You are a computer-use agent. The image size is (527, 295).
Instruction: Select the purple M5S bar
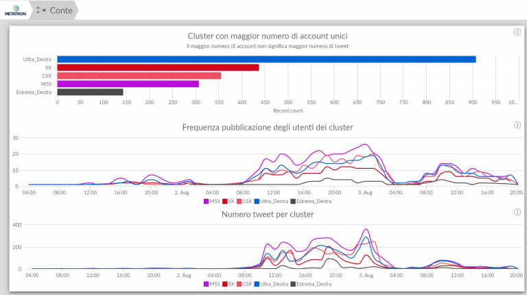click(x=128, y=84)
